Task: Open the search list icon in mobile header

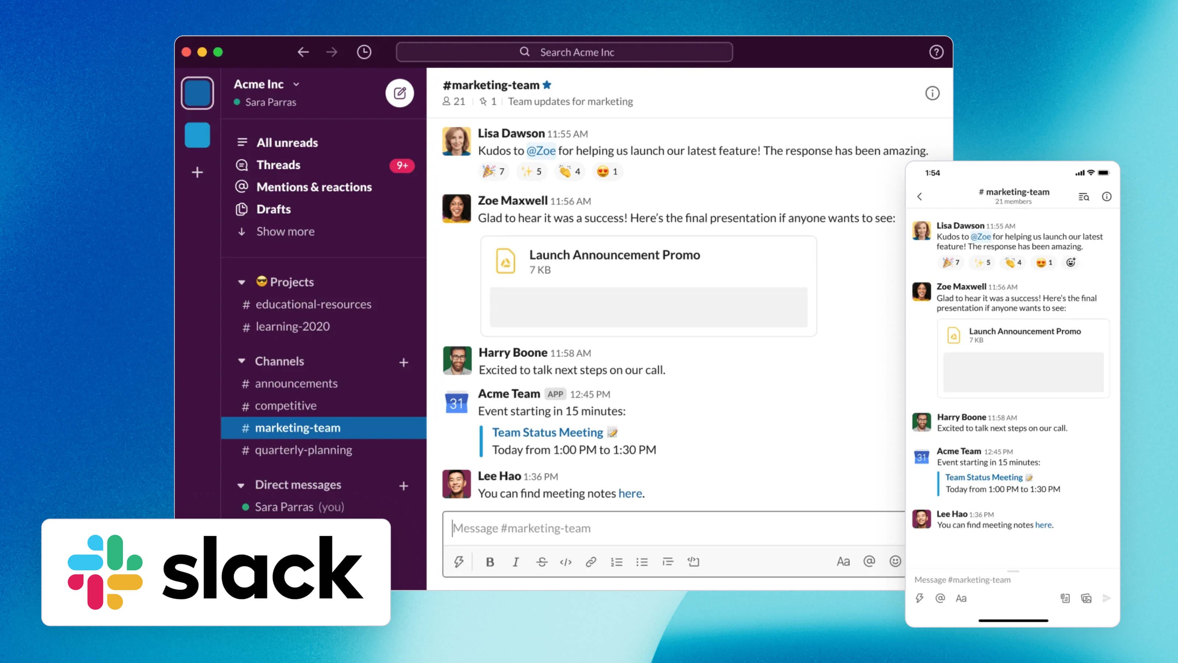Action: (1084, 197)
